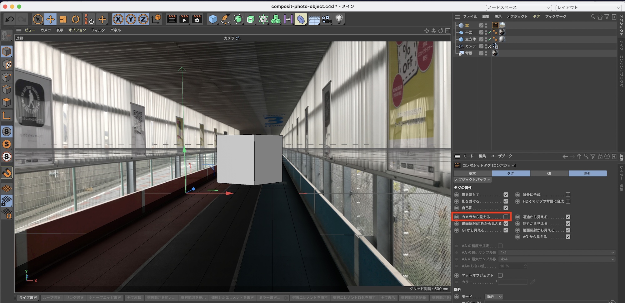Add a Cube primitive from the toolbar
Viewport: 625px width, 303px height.
pyautogui.click(x=213, y=19)
